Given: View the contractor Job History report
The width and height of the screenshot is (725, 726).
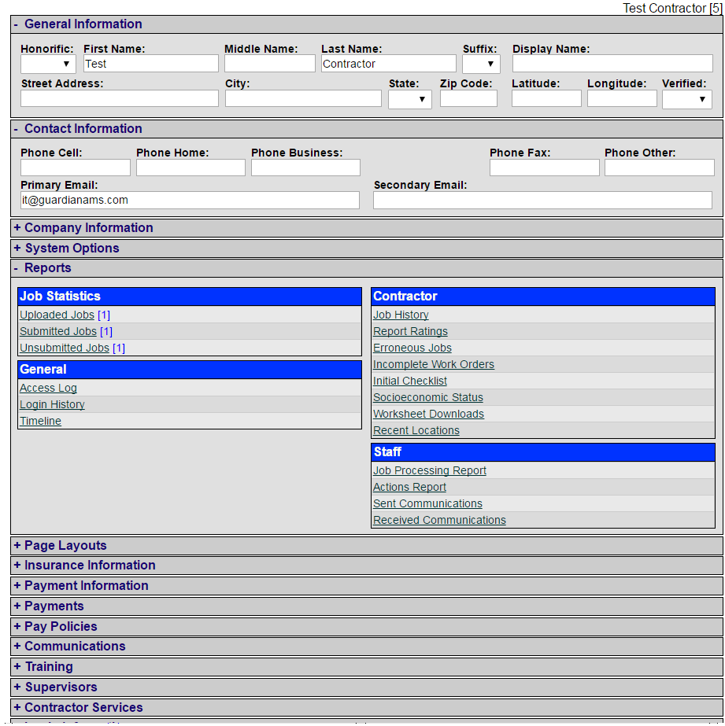Looking at the screenshot, I should coord(401,315).
